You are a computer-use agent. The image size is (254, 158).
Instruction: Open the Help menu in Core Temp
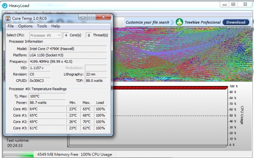56,26
